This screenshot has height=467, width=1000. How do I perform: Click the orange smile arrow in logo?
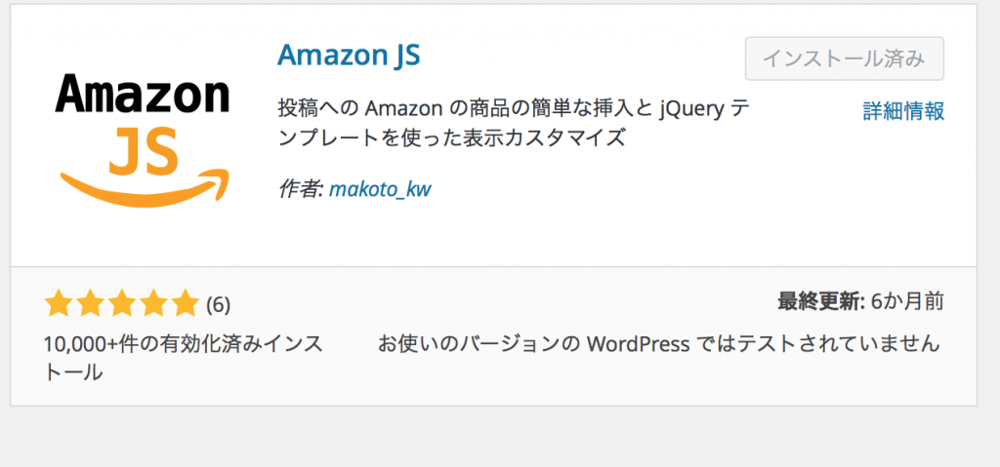144,188
